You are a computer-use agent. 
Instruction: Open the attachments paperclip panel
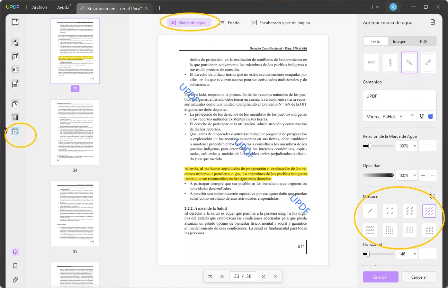click(x=15, y=279)
